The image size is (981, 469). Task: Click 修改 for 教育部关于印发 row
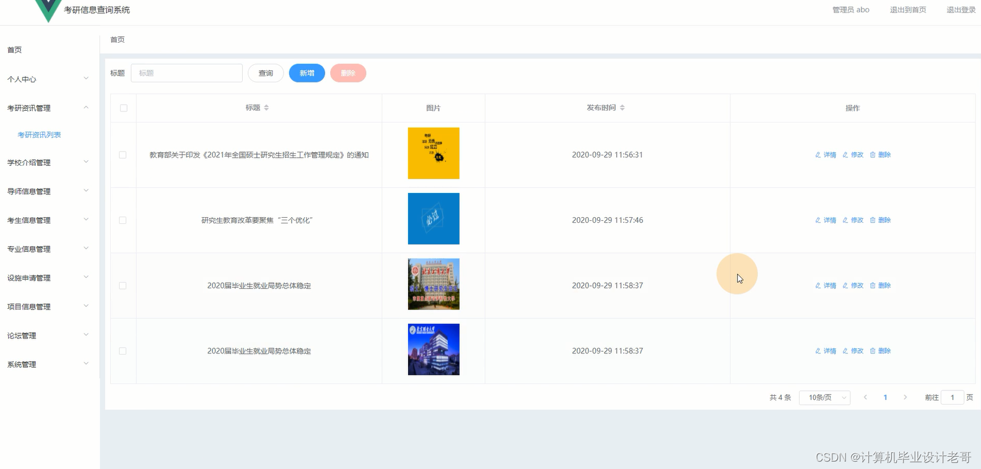(853, 155)
